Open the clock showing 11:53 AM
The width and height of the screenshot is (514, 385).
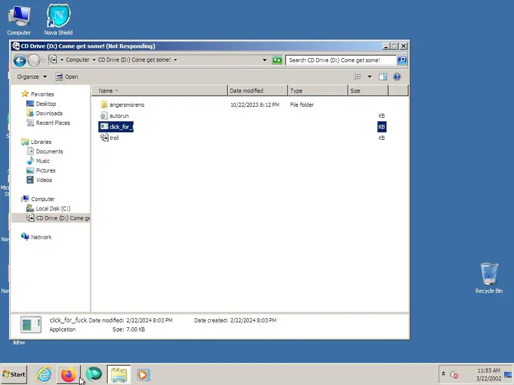click(x=488, y=374)
